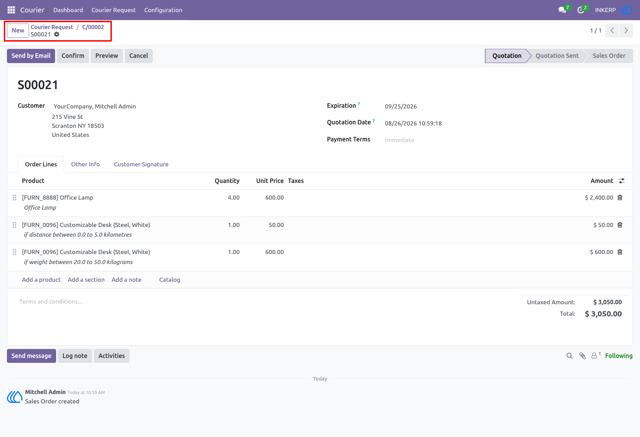Screen dimensions: 640x437
Task: Open the apps grid menu icon
Action: (x=11, y=10)
